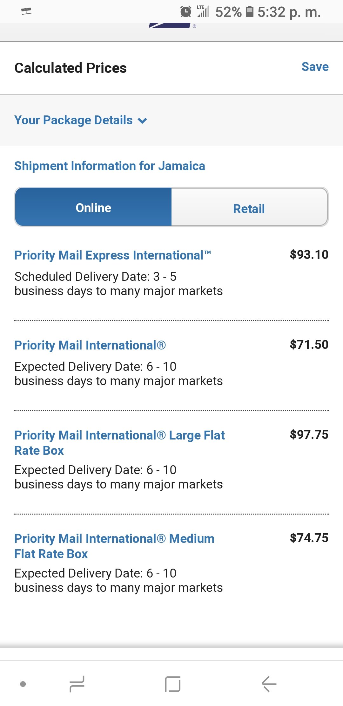Tap the home square navigation icon

tap(173, 684)
